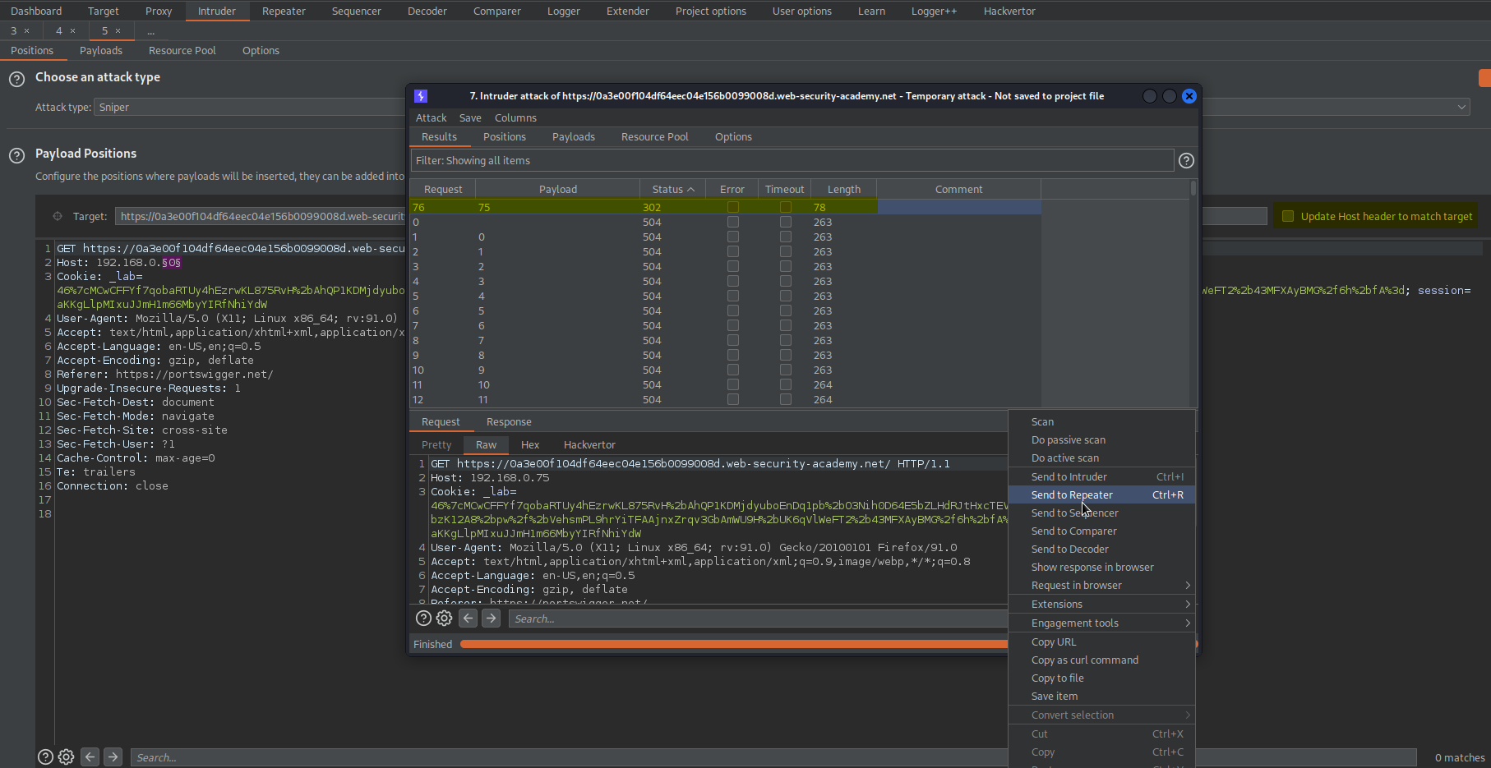
Task: Close the Intruder attack results window
Action: pos(1189,96)
